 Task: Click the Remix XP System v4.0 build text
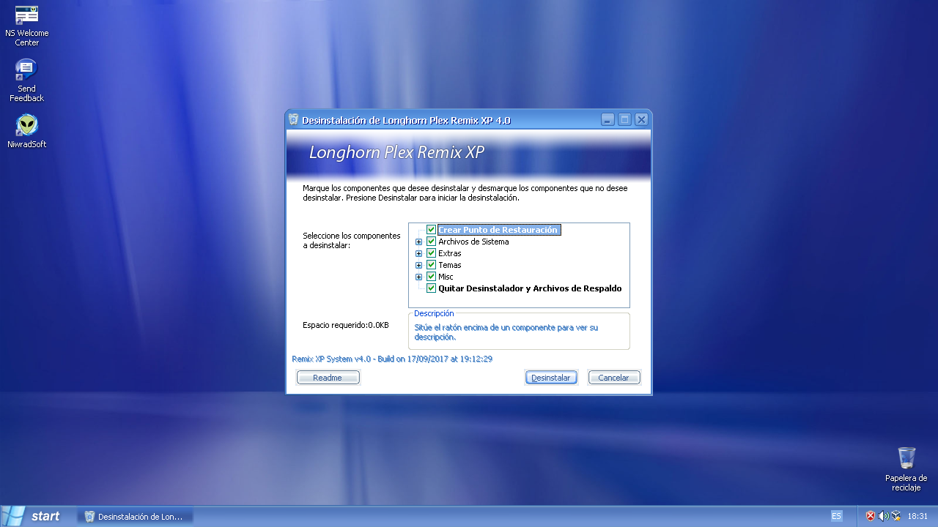coord(392,359)
